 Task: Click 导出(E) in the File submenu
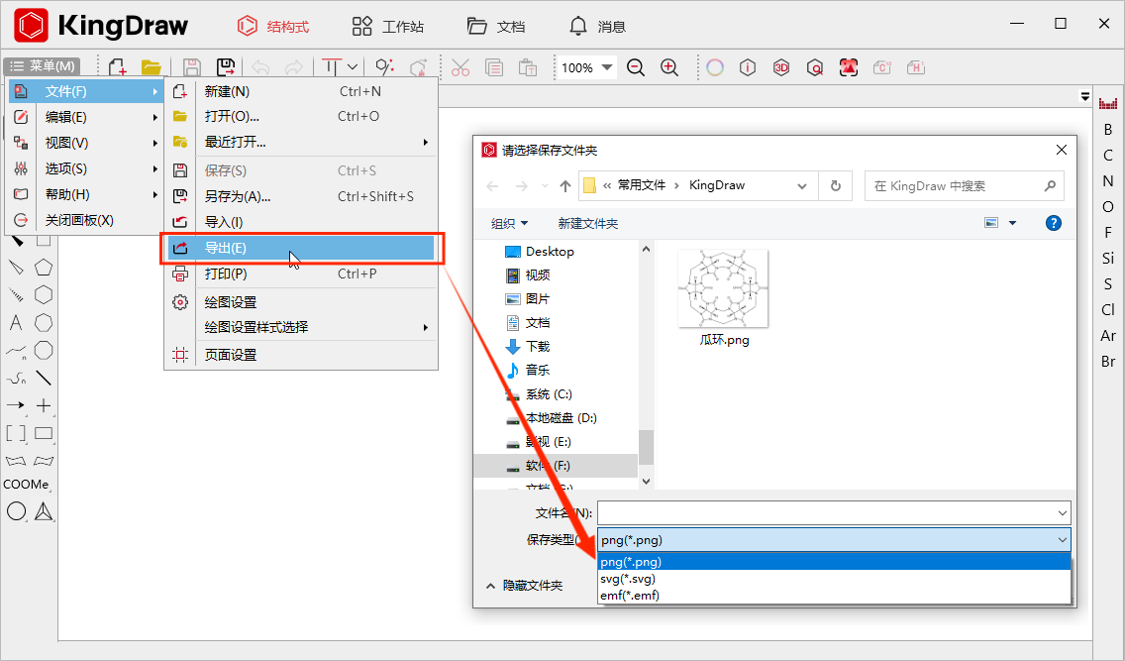click(301, 248)
